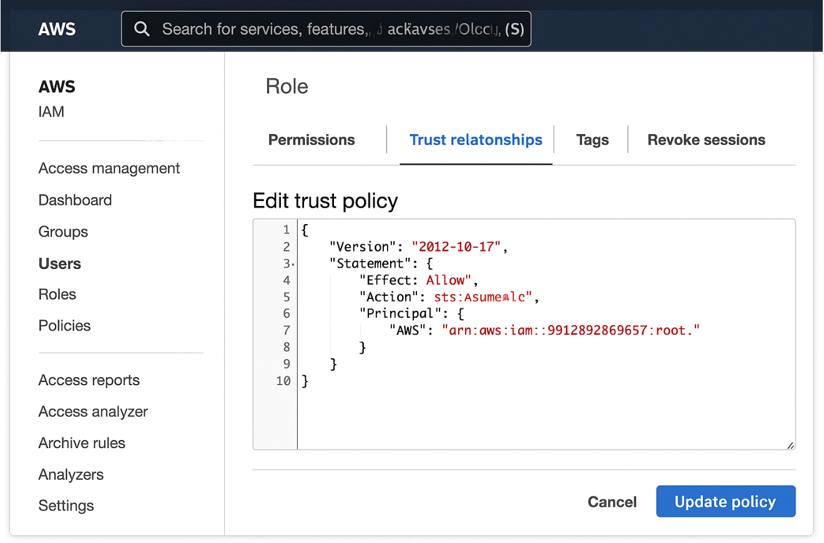Click the AWS logo in header
The width and height of the screenshot is (824, 543).
click(57, 29)
